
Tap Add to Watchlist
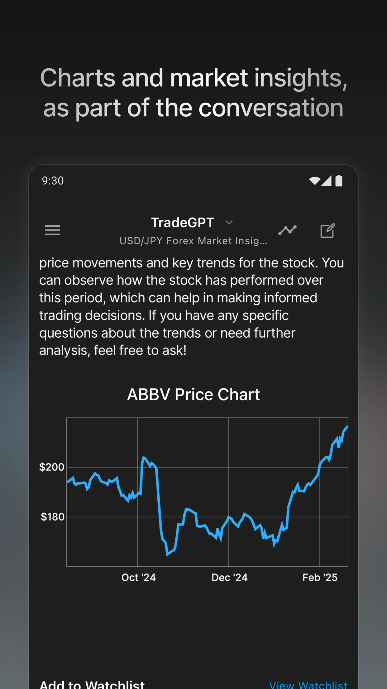coord(92,685)
